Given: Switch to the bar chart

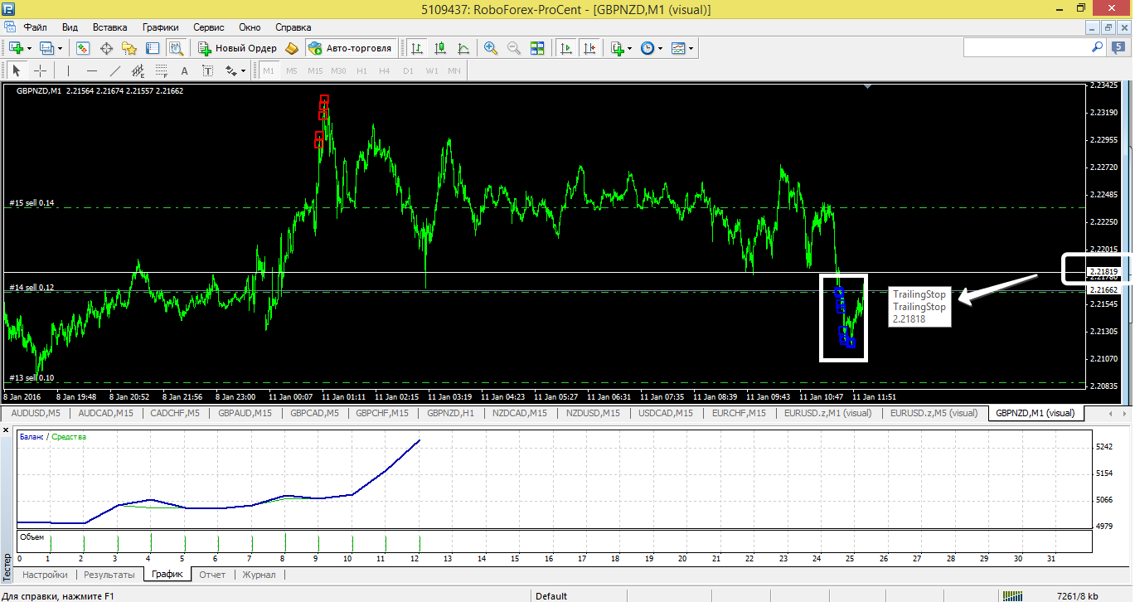Looking at the screenshot, I should [x=417, y=48].
